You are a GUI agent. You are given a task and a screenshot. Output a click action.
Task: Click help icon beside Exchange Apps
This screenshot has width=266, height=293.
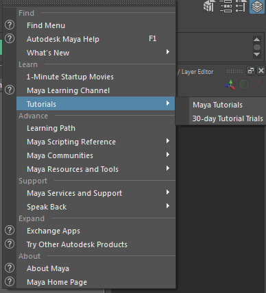tap(10, 230)
